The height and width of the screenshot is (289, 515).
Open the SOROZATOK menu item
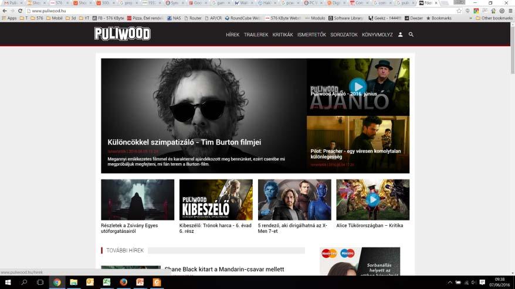[344, 35]
